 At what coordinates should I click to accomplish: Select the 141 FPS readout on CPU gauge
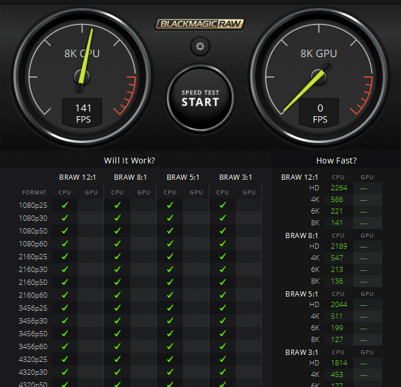pyautogui.click(x=82, y=113)
